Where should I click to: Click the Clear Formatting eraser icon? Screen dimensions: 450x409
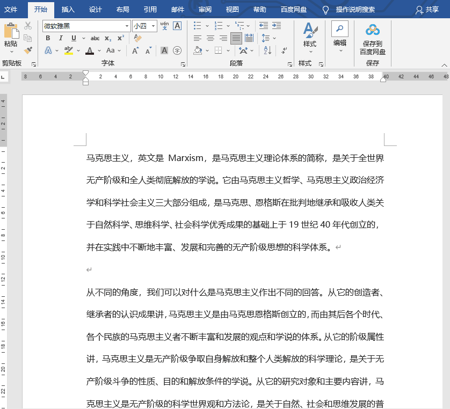click(x=138, y=38)
